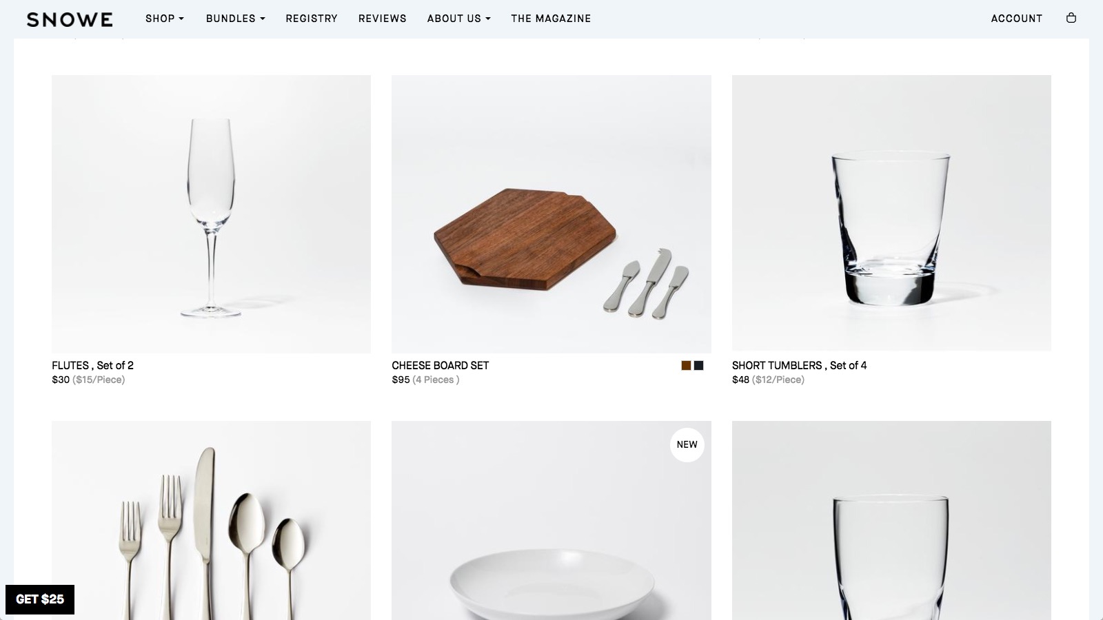Expand the ABOUT US dropdown menu

[458, 19]
